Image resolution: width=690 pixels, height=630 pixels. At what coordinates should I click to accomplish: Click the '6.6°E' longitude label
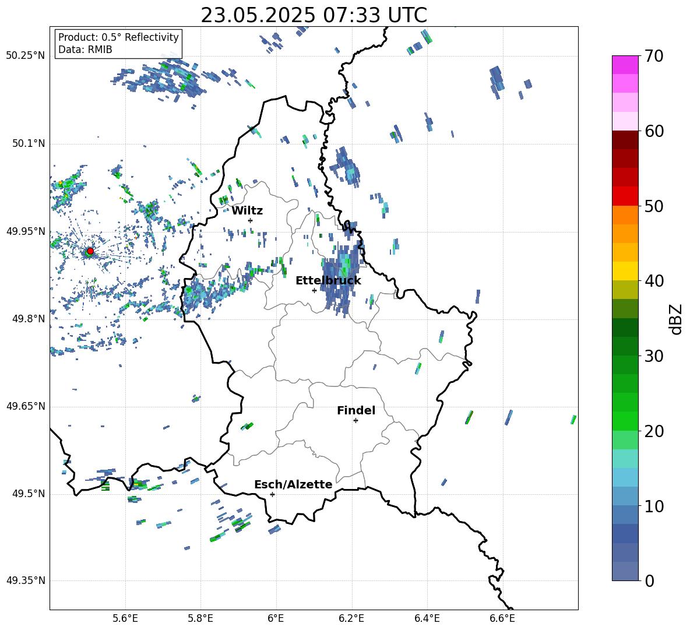pos(502,618)
